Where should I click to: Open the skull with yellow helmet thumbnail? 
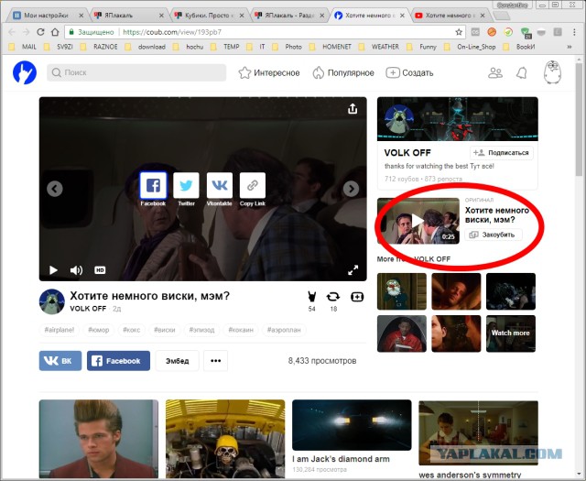click(x=225, y=440)
